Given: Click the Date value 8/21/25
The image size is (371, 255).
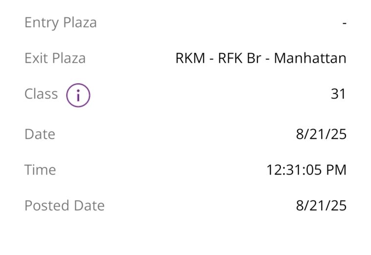Looking at the screenshot, I should coord(321,134).
